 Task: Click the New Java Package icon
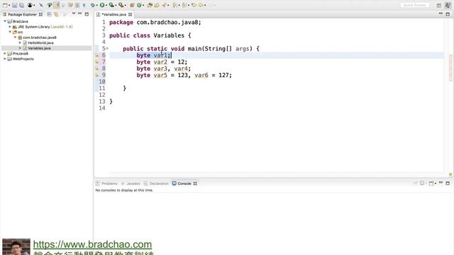(132, 5)
